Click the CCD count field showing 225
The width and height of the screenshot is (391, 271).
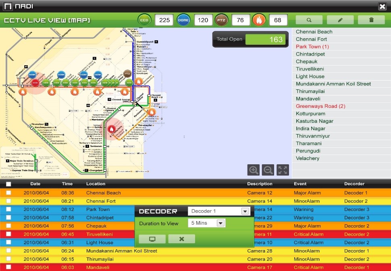164,20
